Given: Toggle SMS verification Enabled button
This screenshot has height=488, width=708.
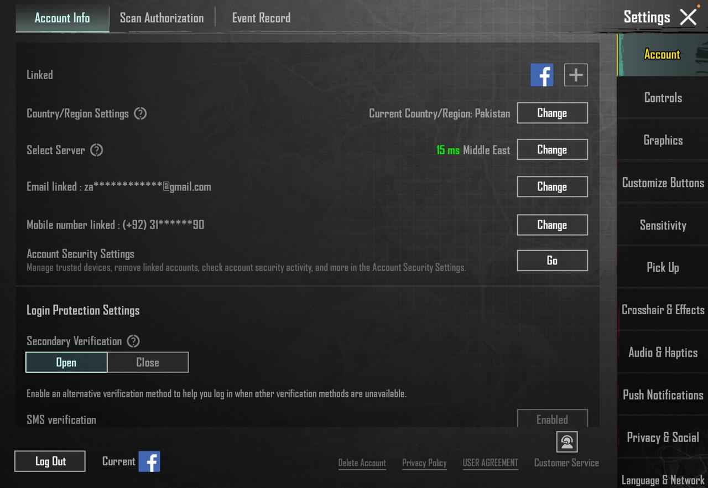Looking at the screenshot, I should pyautogui.click(x=551, y=419).
